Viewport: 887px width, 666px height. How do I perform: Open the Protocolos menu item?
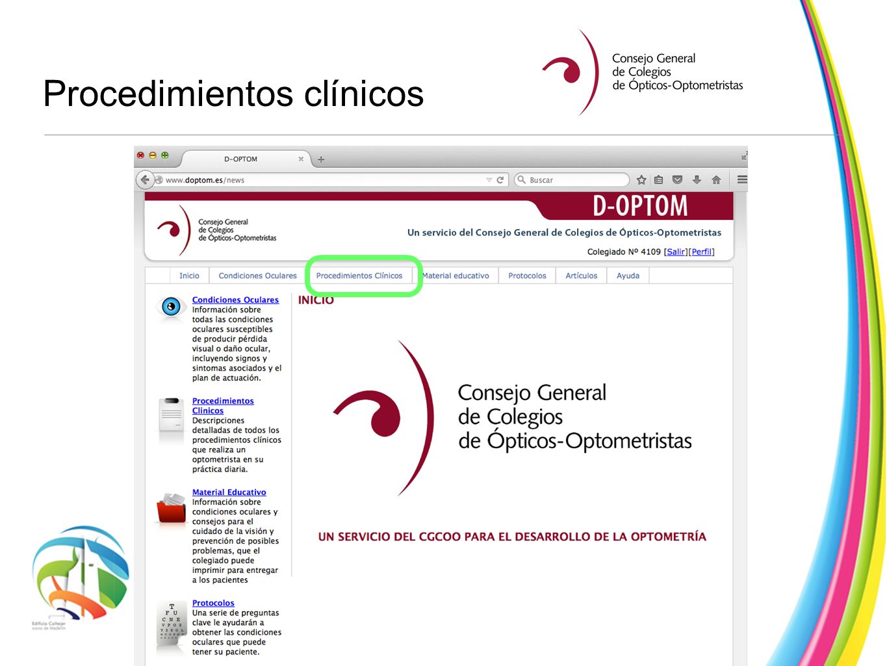pyautogui.click(x=527, y=276)
